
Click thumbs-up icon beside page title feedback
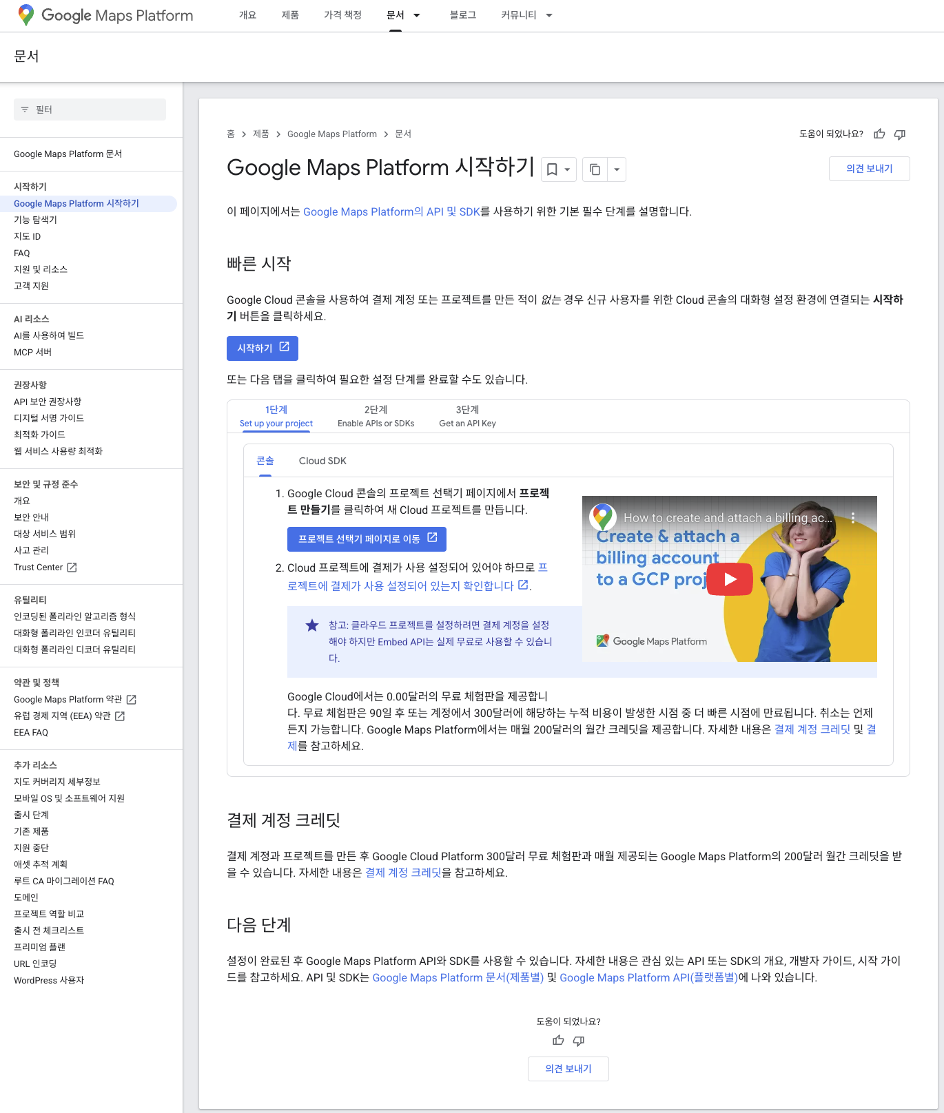pyautogui.click(x=879, y=134)
